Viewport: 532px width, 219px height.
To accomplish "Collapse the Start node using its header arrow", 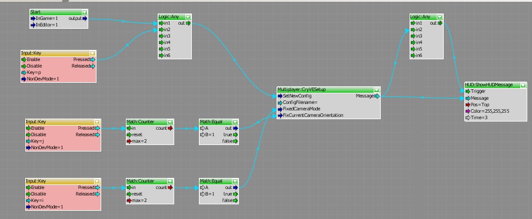I will pos(85,12).
